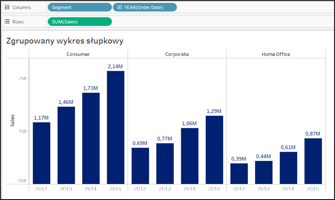Click the 1M axis tick label

(x=22, y=131)
